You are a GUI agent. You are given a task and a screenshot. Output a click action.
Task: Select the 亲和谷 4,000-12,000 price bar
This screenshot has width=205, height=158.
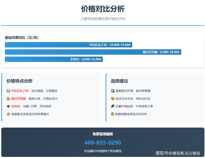point(54,59)
